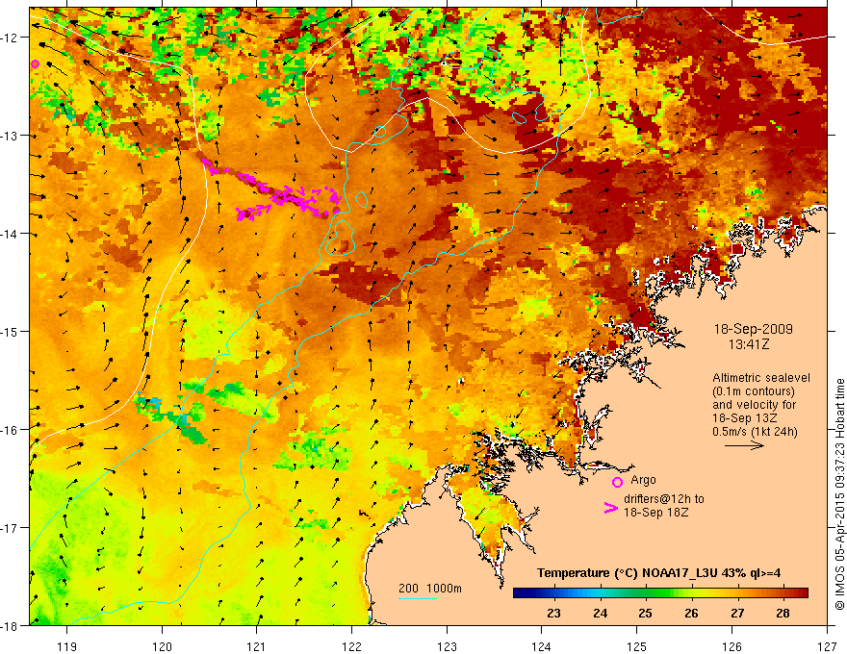Click the "Temperature (°C) NOAA17_L3U 43% ql>=4" title
Screen dimensions: 847x654
click(x=658, y=573)
